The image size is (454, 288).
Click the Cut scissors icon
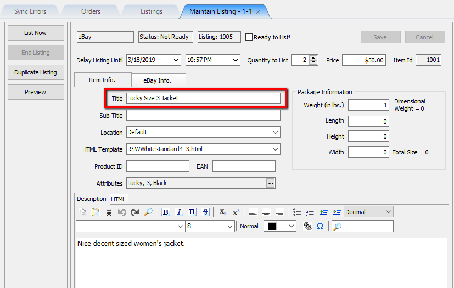[109, 212]
